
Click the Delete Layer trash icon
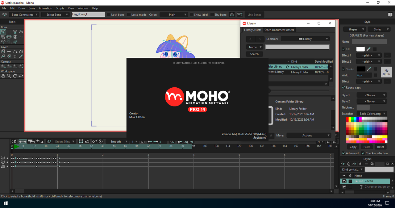coord(360,164)
